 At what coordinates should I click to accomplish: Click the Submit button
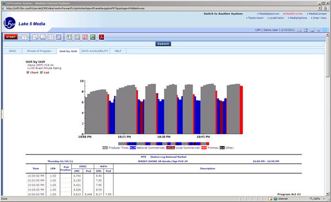point(163,44)
